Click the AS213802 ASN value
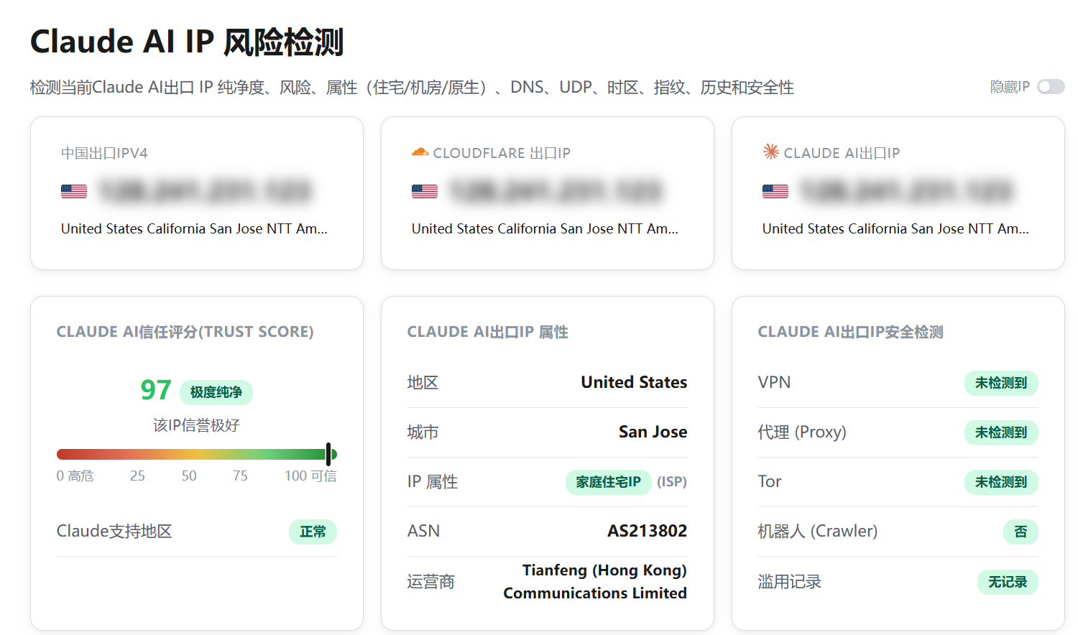The height and width of the screenshot is (635, 1078). pyautogui.click(x=648, y=531)
